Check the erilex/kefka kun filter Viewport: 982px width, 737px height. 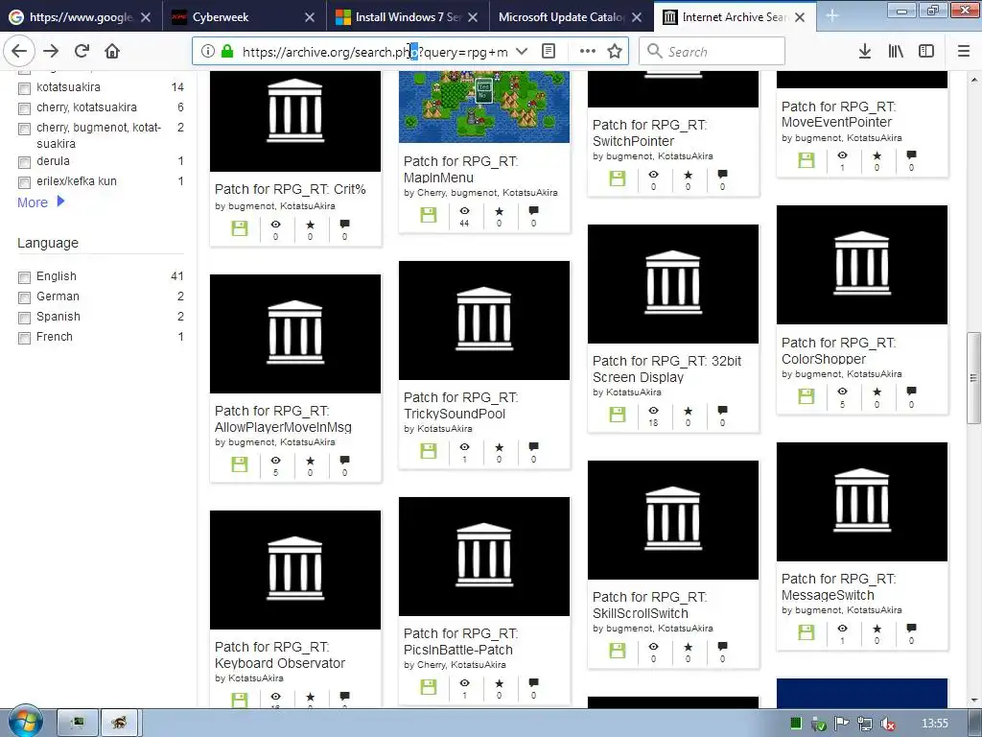tap(24, 182)
